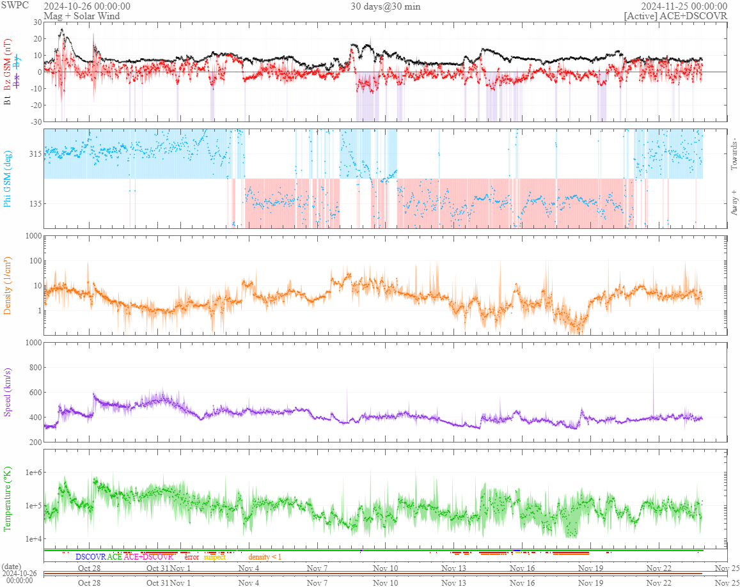Click the Speed (km/s) axis label
The width and height of the screenshot is (740, 587).
[8, 392]
